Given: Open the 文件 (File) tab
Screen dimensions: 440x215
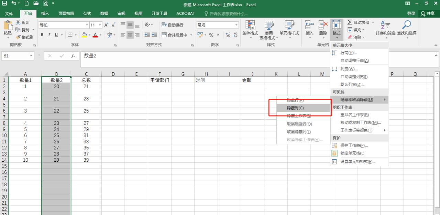Looking at the screenshot, I should click(9, 13).
